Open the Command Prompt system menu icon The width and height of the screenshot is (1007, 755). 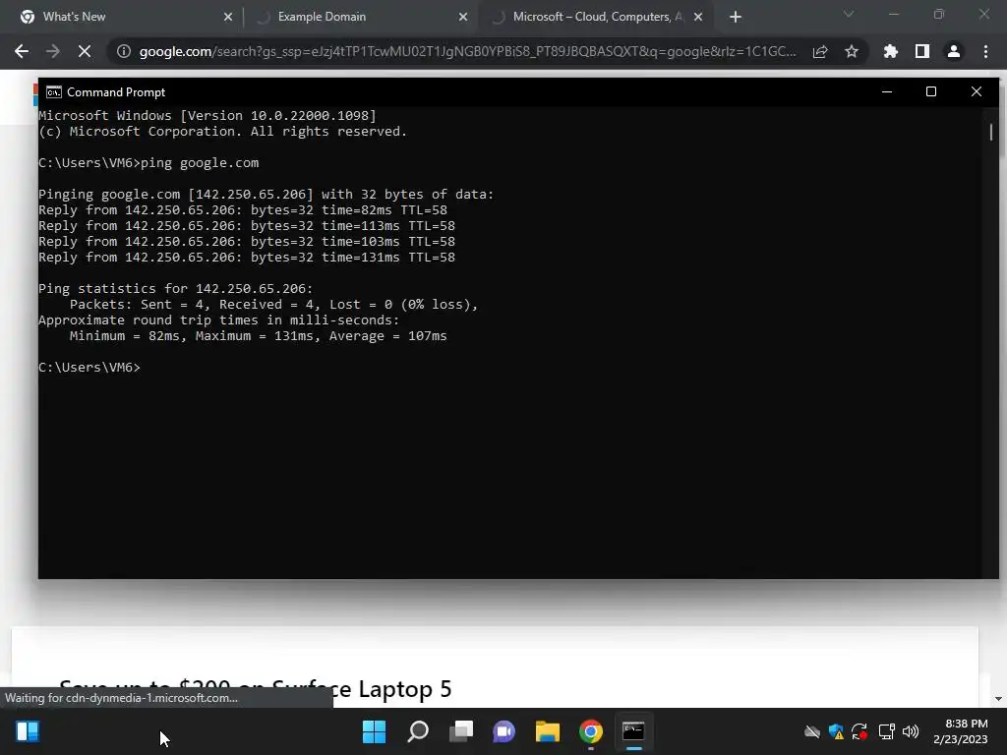click(54, 92)
